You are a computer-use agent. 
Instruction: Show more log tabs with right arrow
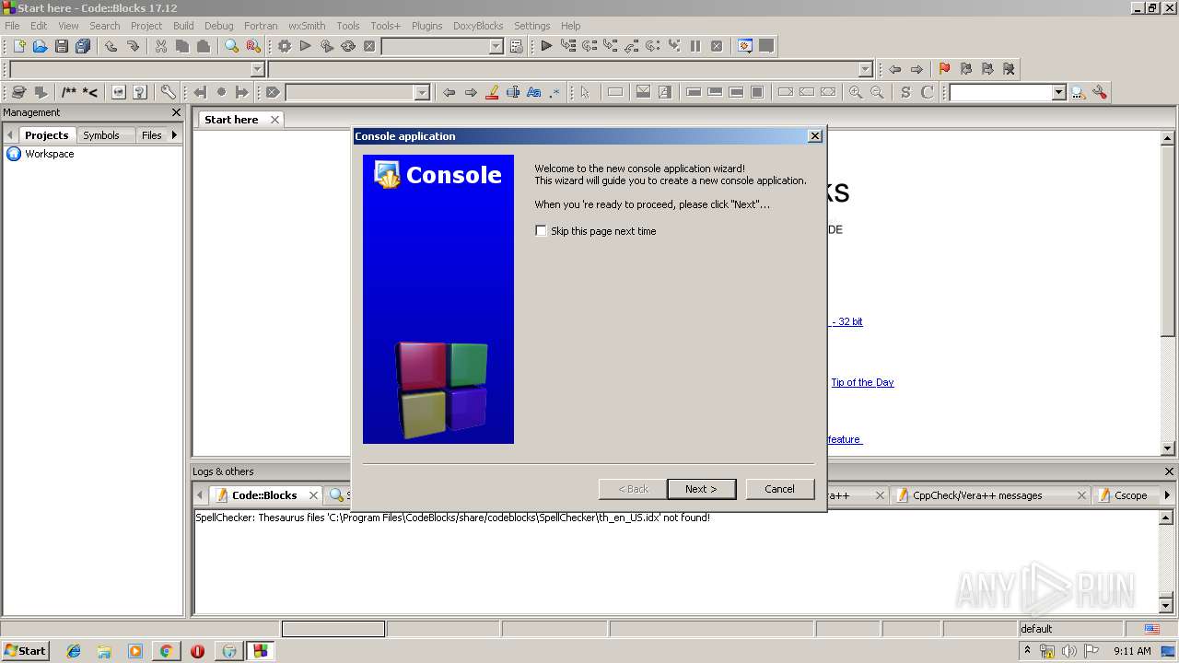pyautogui.click(x=1167, y=495)
